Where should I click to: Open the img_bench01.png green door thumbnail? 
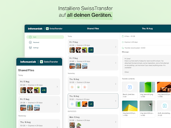pos(147,87)
